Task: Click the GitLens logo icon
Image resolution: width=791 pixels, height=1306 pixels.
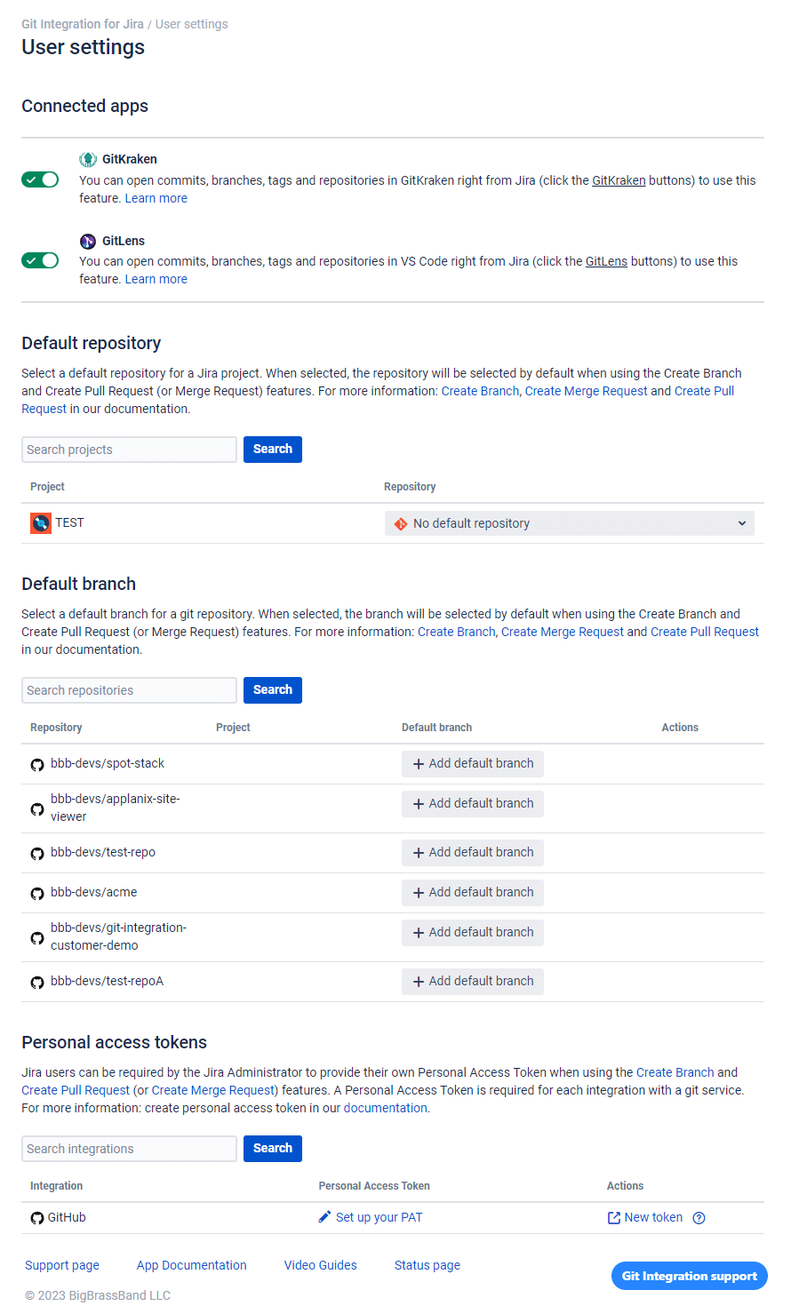Action: coord(88,242)
